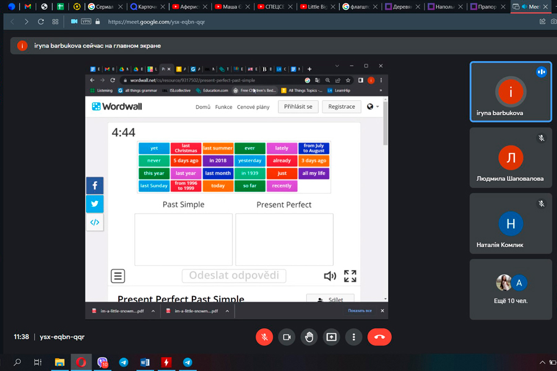Open the 'Ещё 10 чел.' participants tile
The image size is (557, 371).
coord(511,289)
